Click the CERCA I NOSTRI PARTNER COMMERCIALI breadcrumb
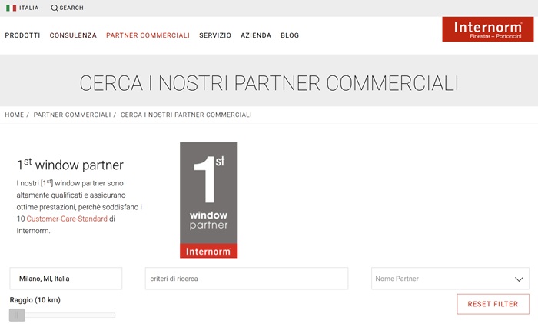 pos(186,115)
